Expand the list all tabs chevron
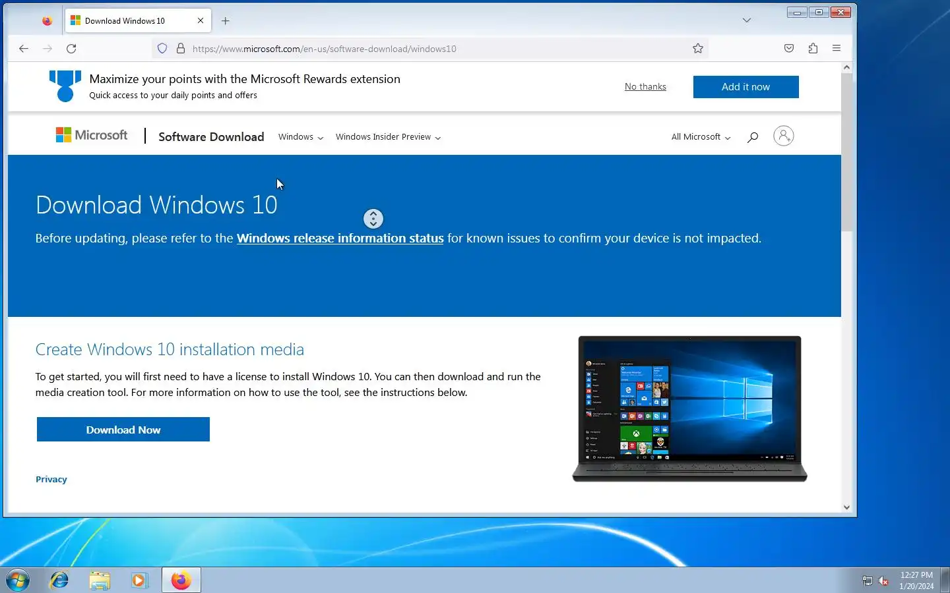 [747, 21]
